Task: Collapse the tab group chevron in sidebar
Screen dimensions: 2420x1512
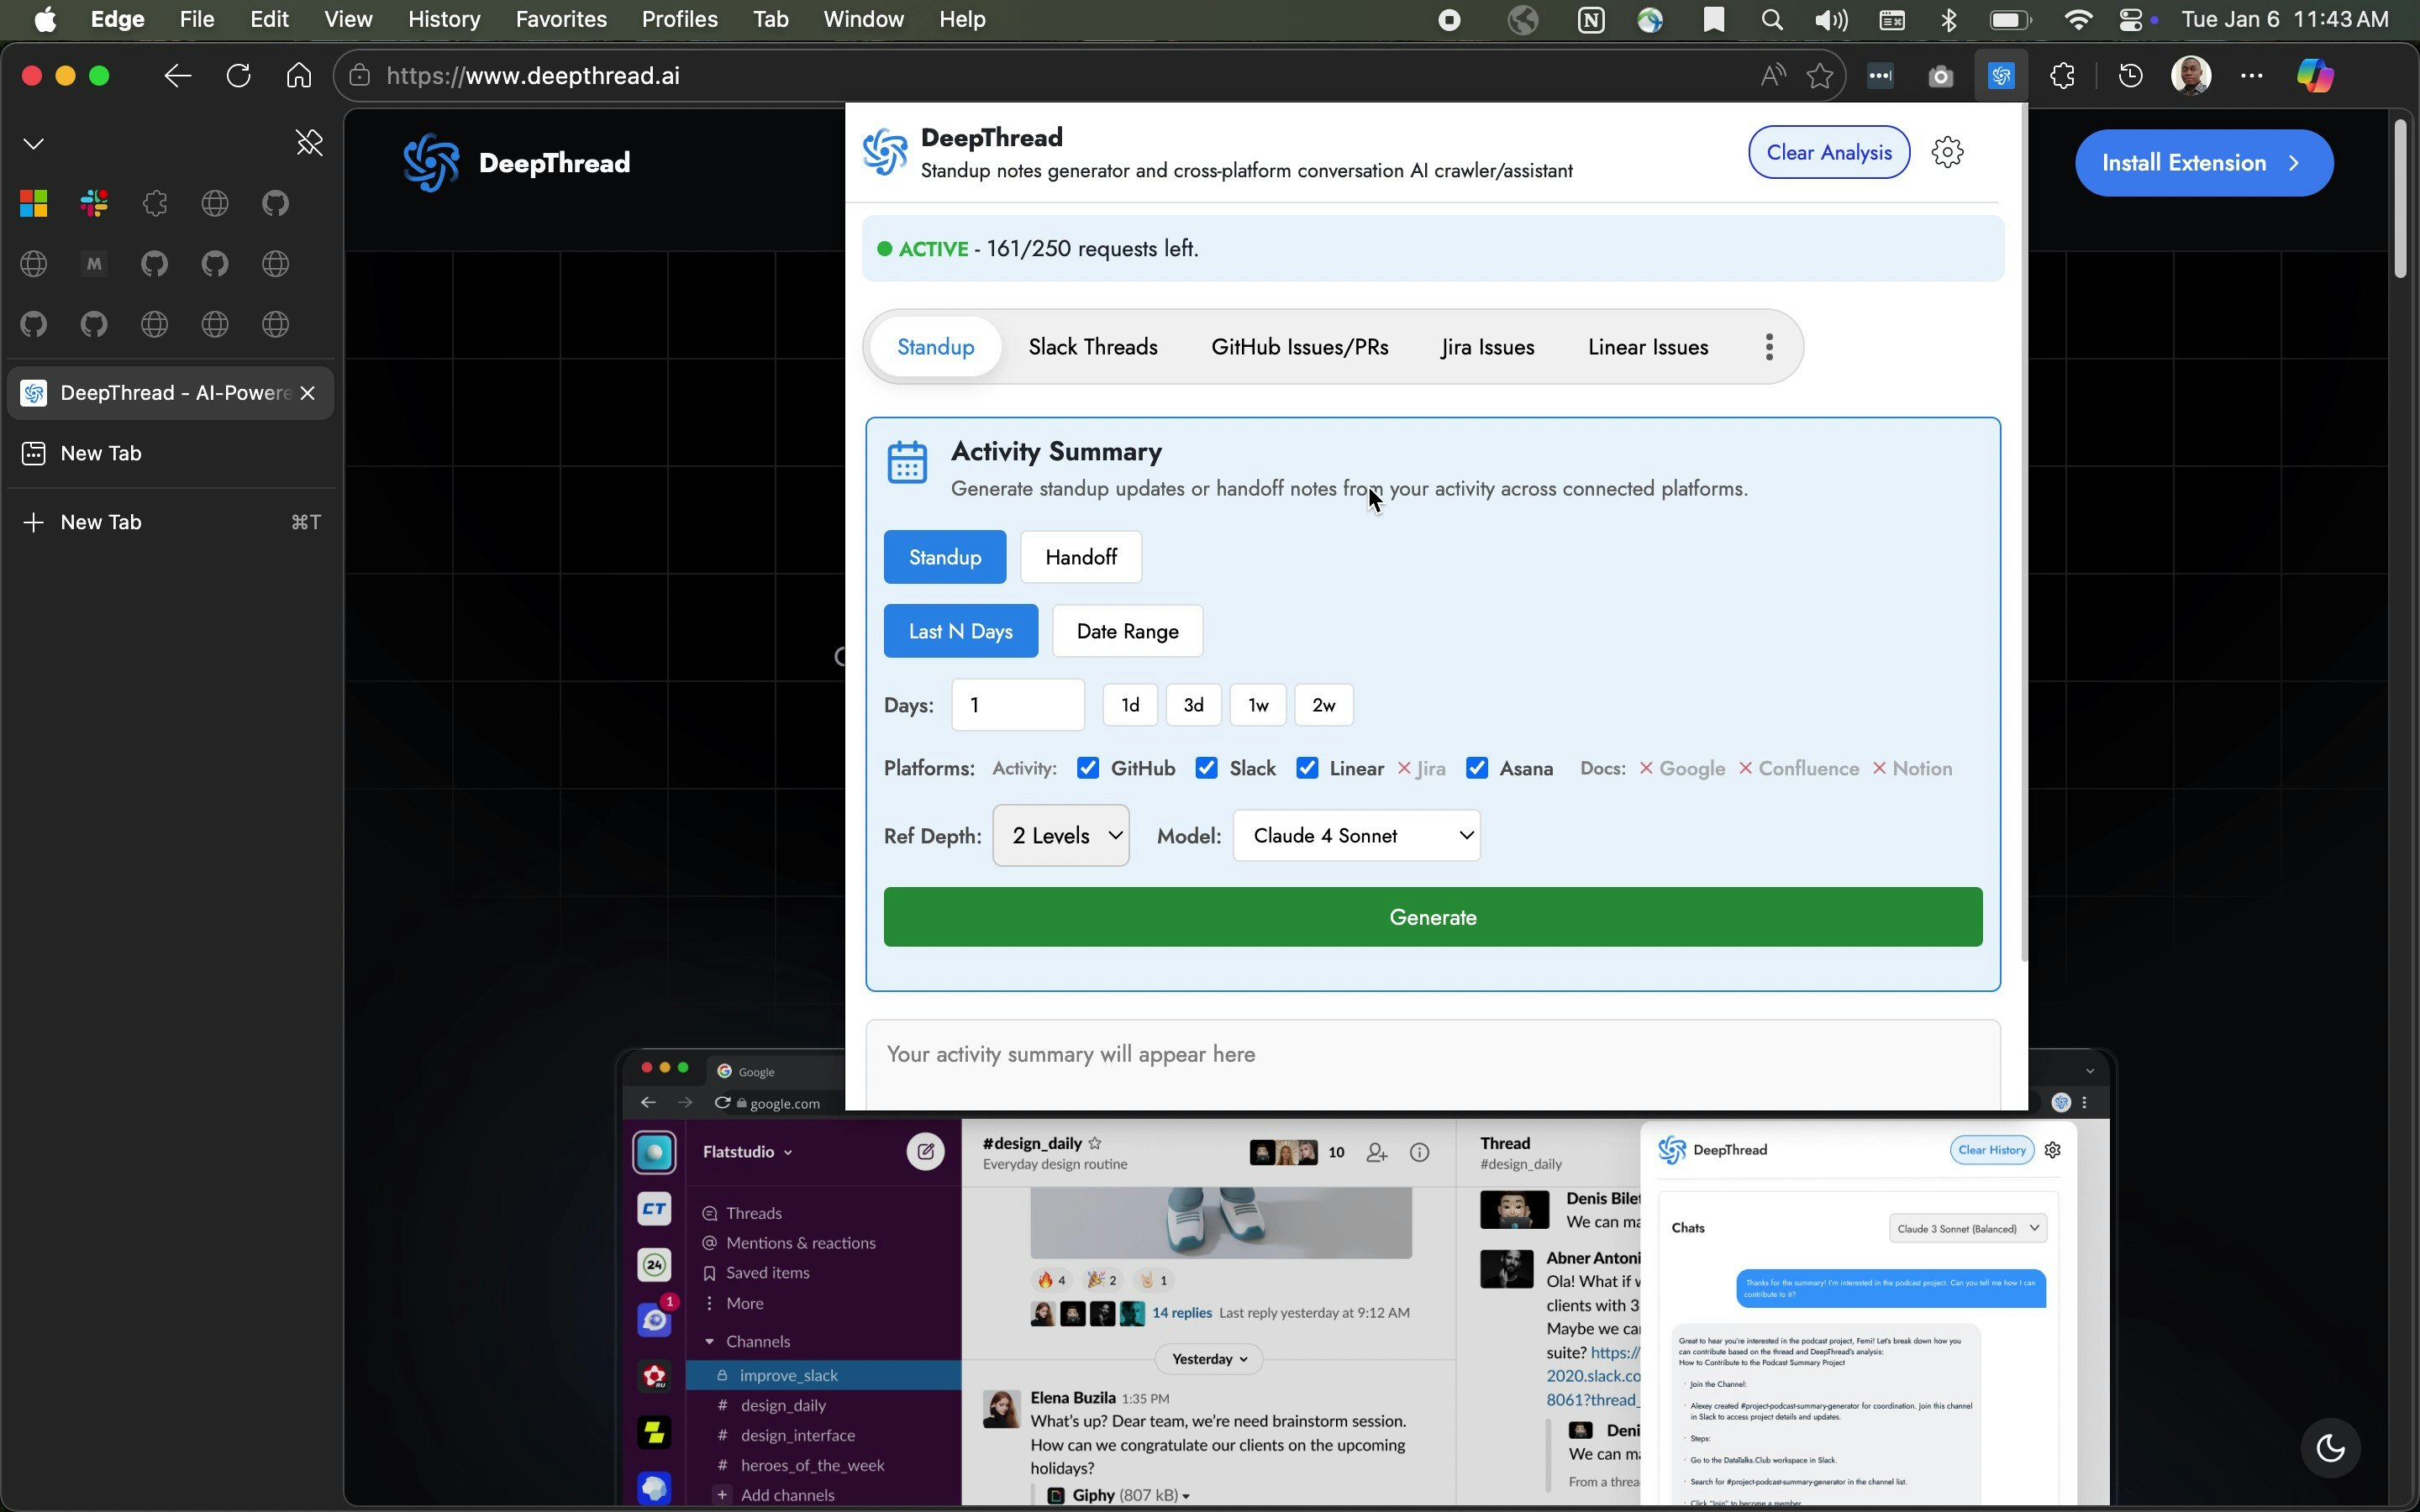Action: [34, 144]
